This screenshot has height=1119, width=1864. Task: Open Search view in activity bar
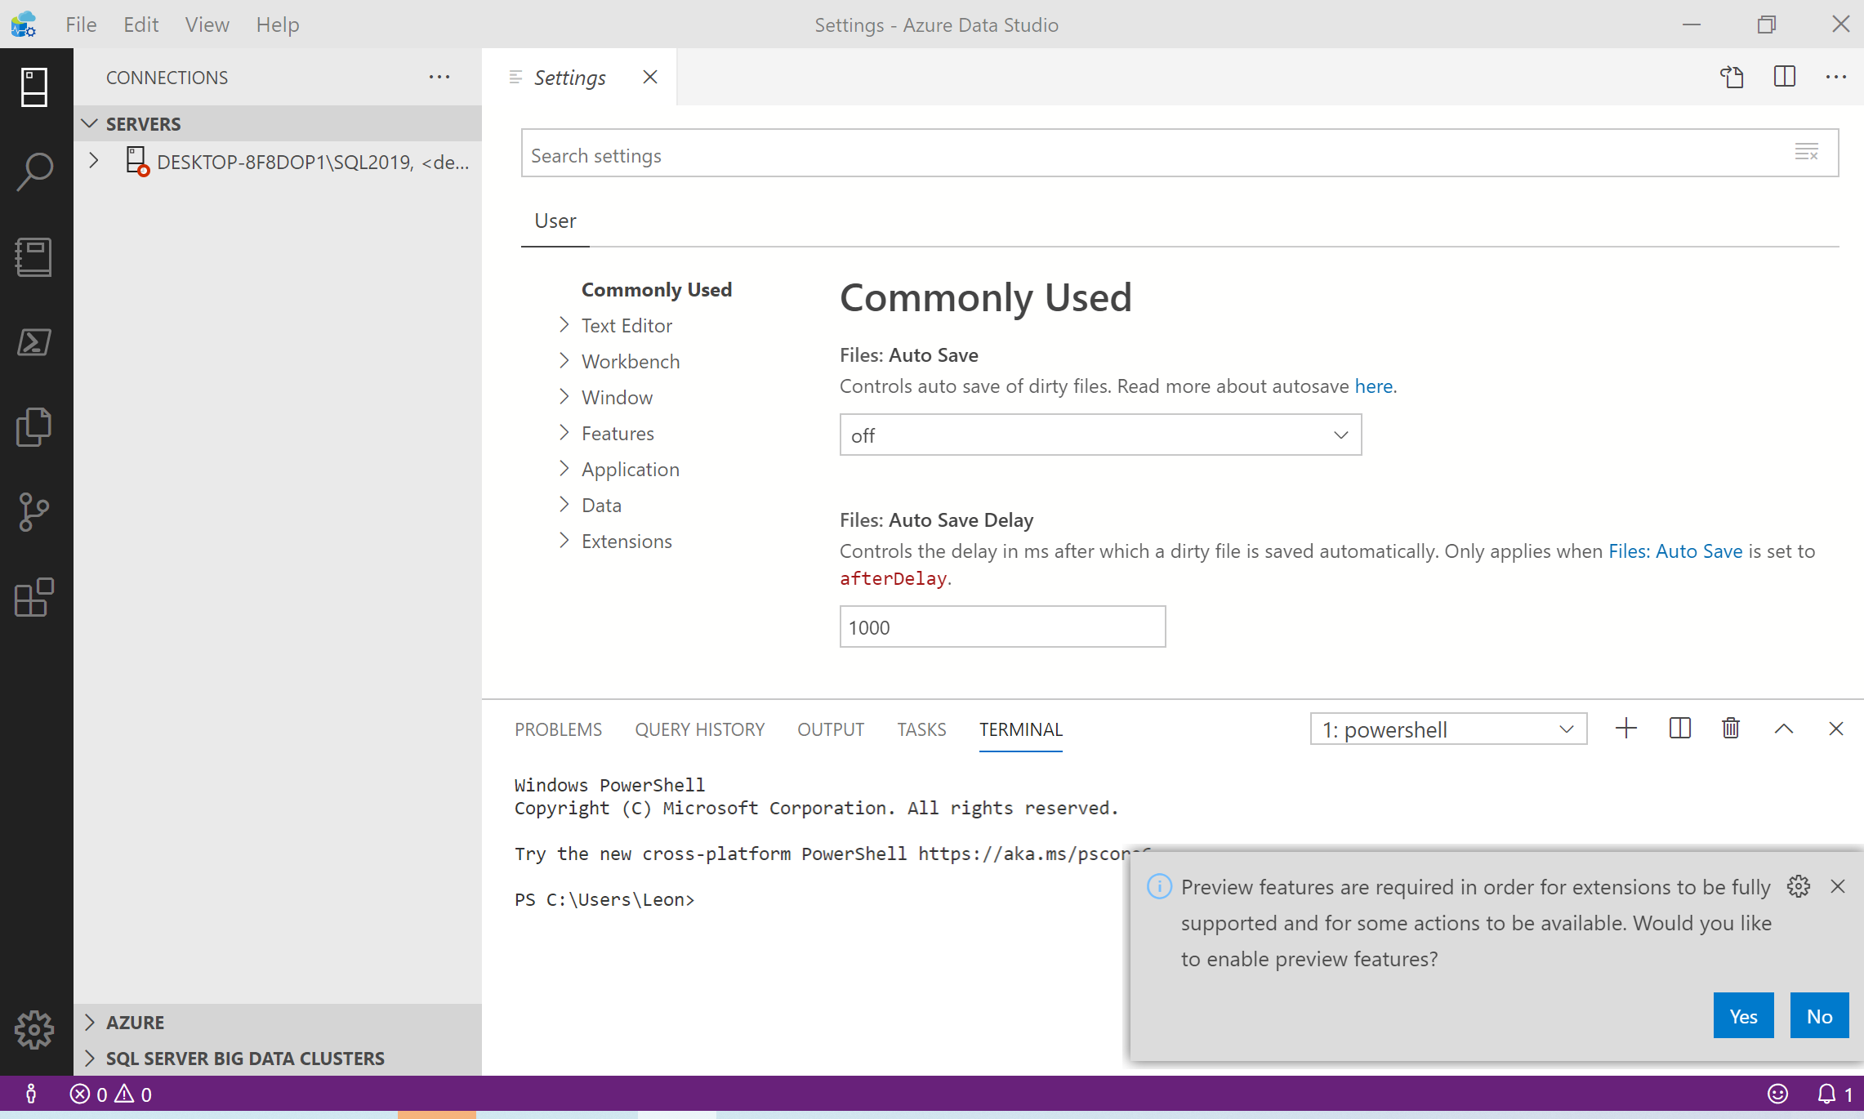tap(33, 172)
